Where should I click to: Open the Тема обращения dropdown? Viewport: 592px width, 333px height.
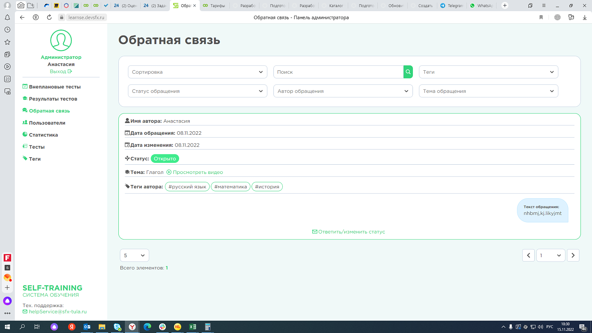point(488,91)
